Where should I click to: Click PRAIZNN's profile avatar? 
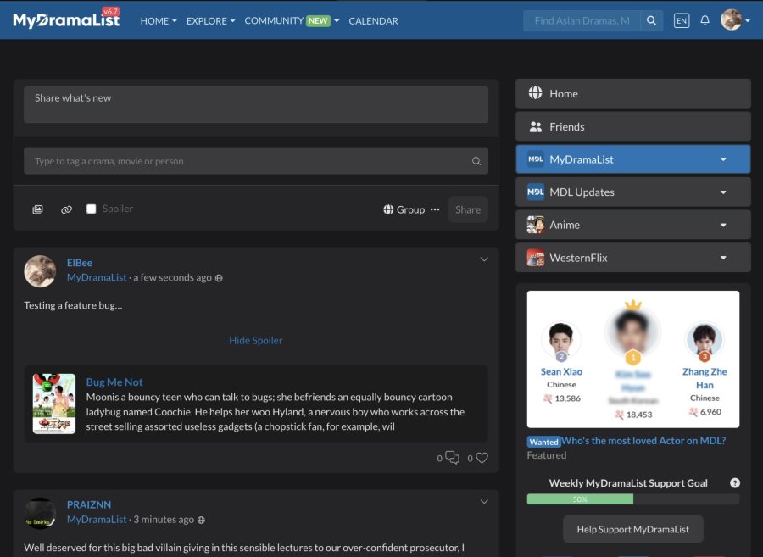[x=40, y=513]
